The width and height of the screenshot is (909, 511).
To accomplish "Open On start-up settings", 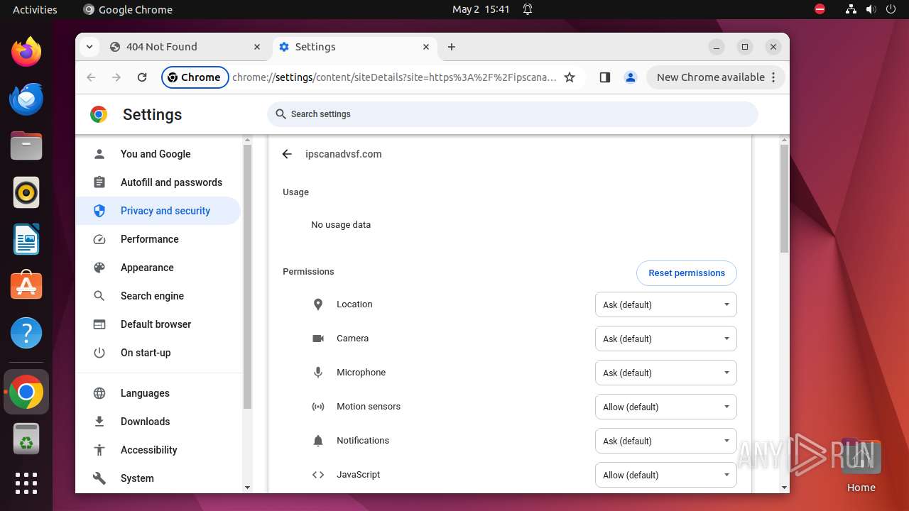I will coord(158,353).
